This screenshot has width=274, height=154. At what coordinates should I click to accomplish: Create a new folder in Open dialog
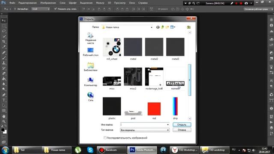[167, 27]
